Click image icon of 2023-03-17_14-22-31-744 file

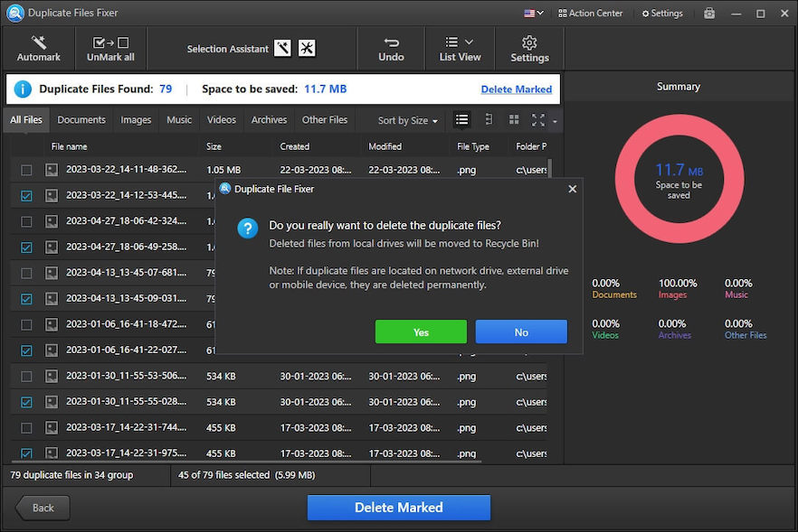(52, 428)
